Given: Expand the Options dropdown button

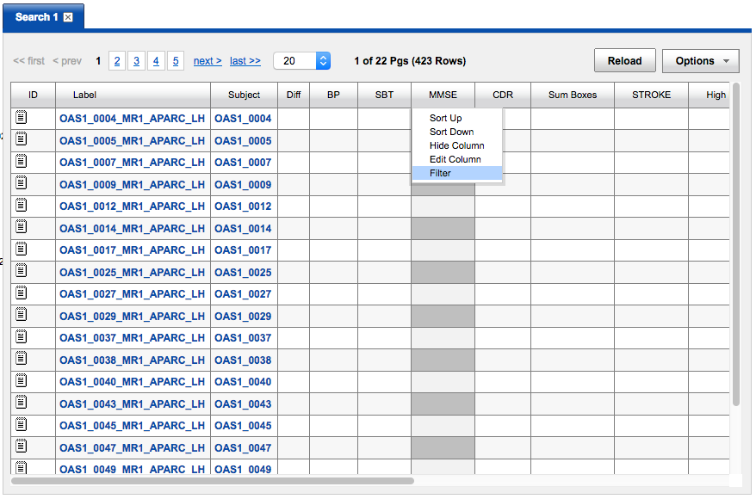Looking at the screenshot, I should [700, 61].
